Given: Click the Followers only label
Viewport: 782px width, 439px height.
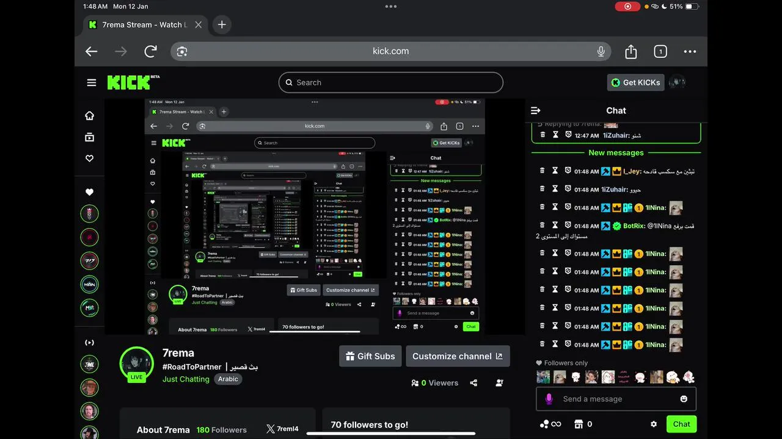Looking at the screenshot, I should [x=566, y=363].
